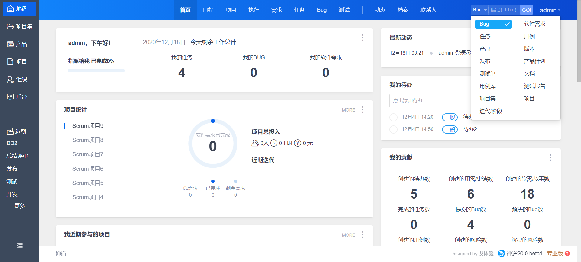The image size is (581, 262).
Task: Click MORE in 项目统计 block
Action: point(349,110)
